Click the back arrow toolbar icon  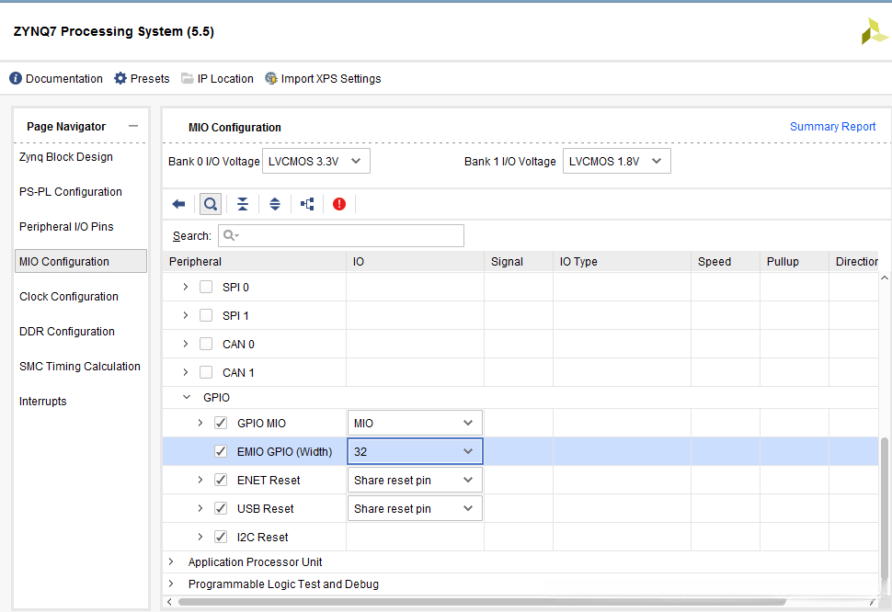pyautogui.click(x=178, y=204)
